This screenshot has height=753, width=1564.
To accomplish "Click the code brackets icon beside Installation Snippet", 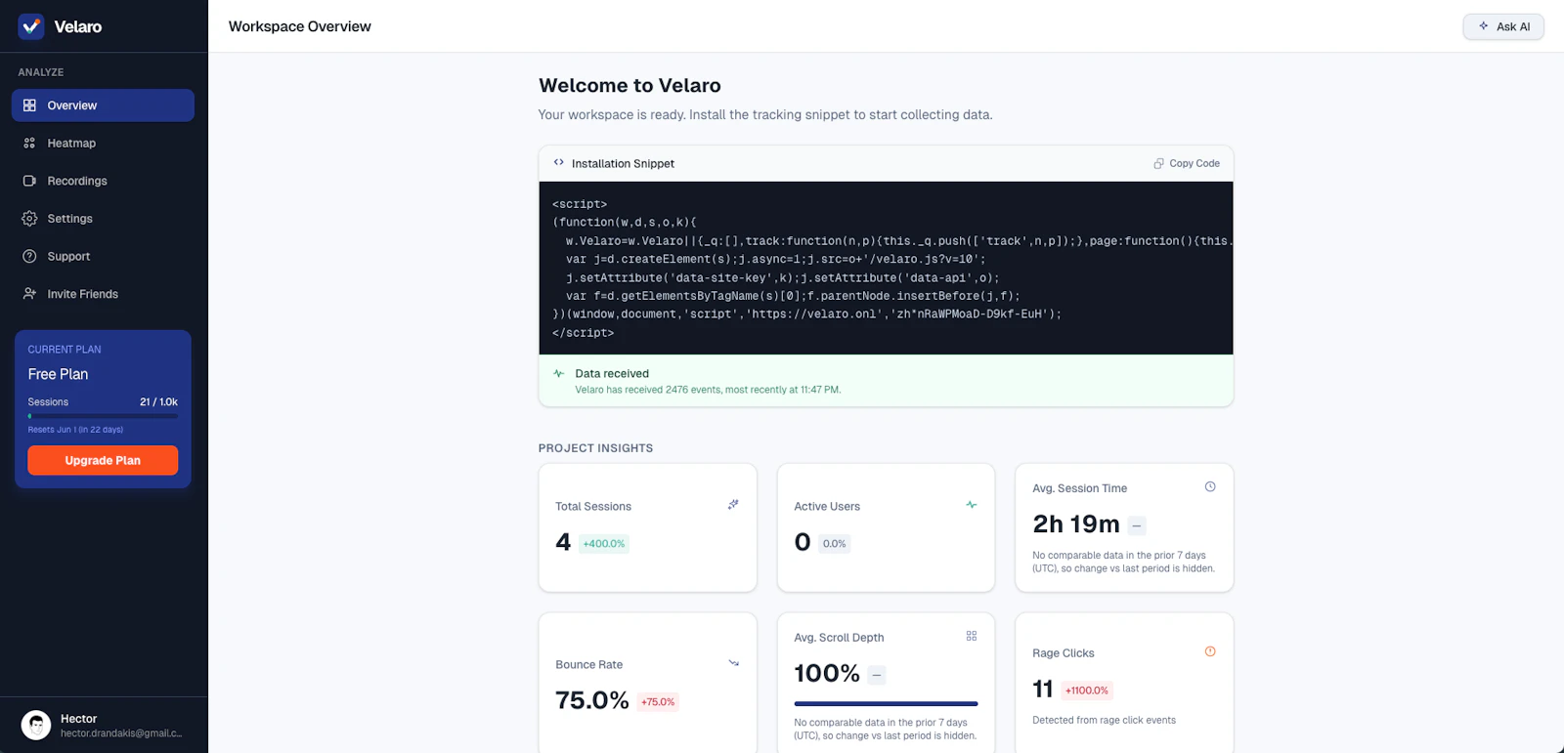I will click(559, 163).
